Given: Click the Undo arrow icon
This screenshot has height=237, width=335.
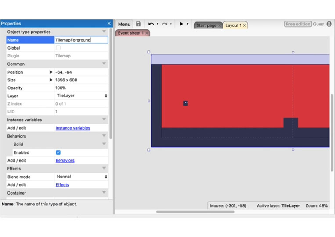Looking at the screenshot, I should (151, 24).
